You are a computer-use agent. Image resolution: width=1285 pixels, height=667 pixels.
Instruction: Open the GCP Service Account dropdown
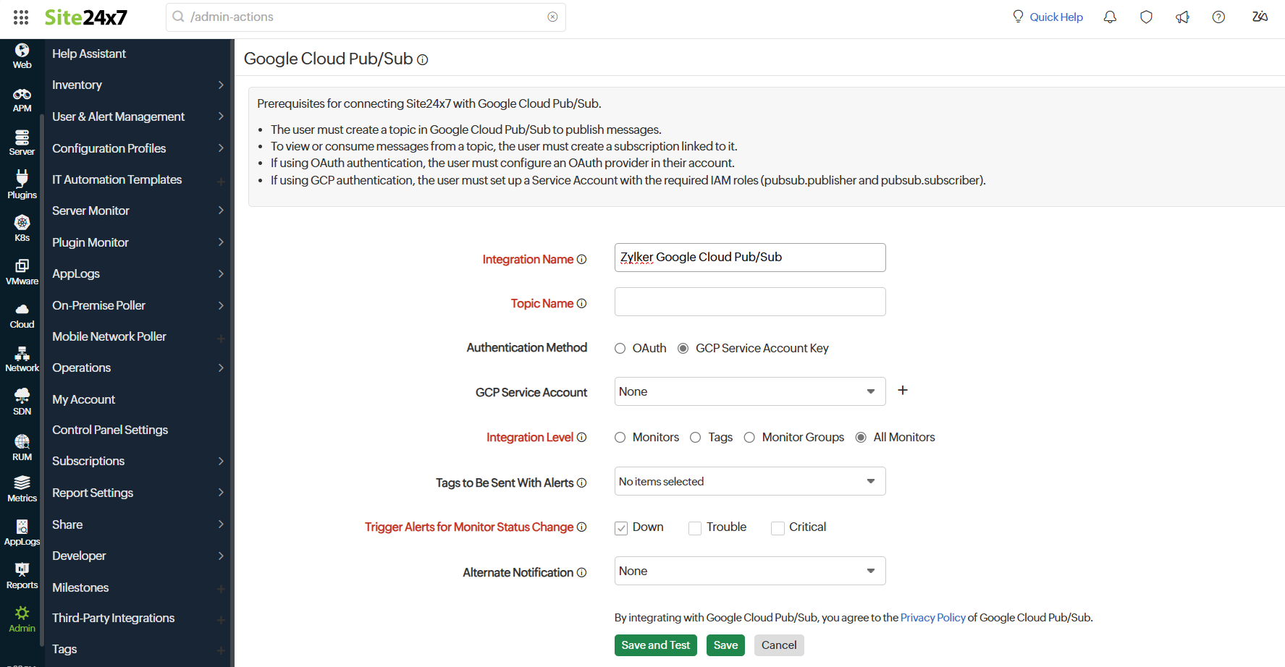(x=749, y=391)
